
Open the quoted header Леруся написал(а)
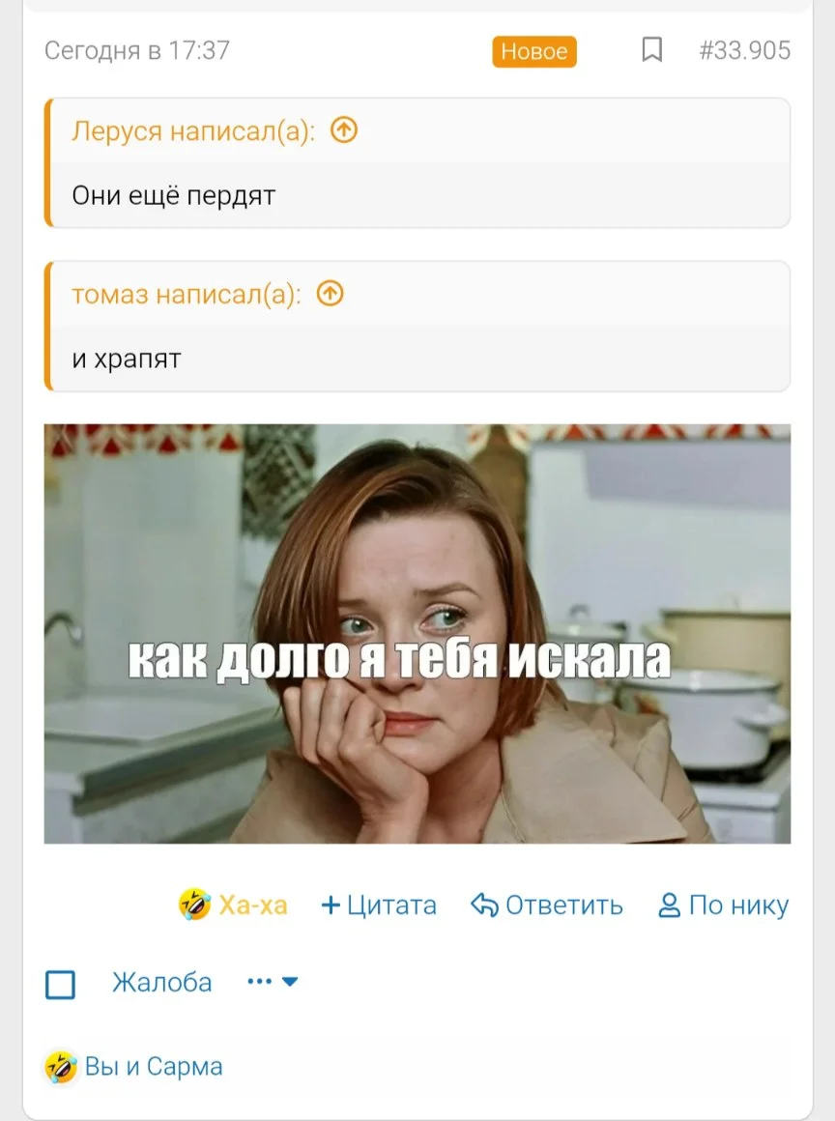tap(193, 130)
